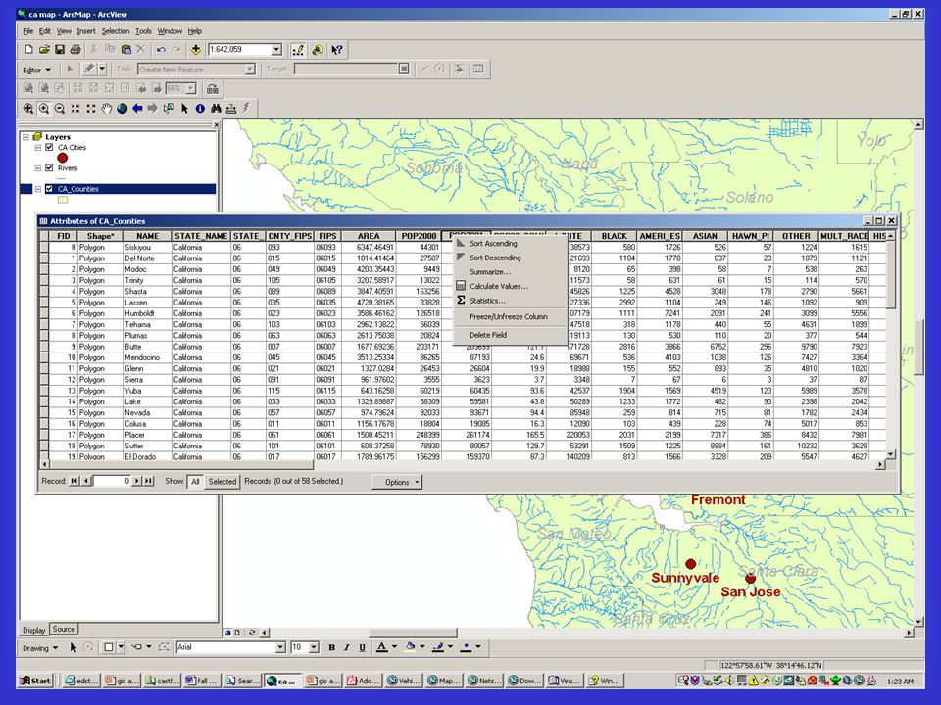Toggle Underline text formatting

362,647
